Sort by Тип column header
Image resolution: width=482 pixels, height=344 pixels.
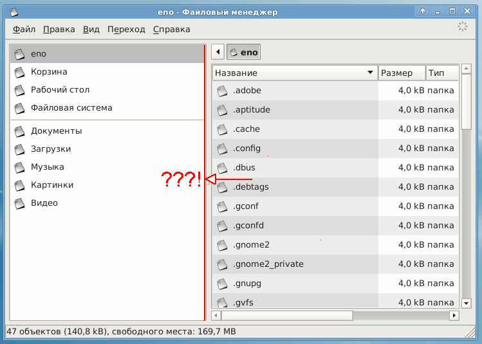(442, 73)
